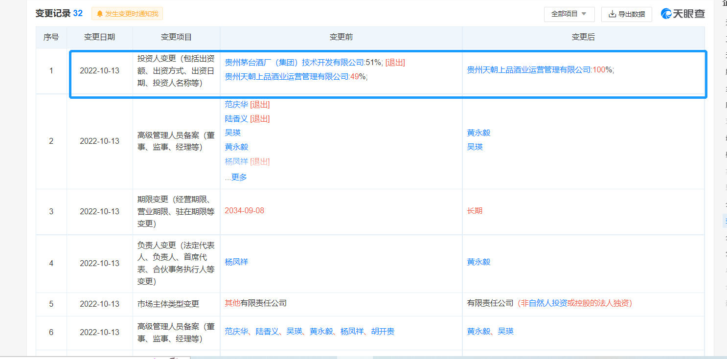
Task: Click 杨凤祥 in row 4 变更前
Action: point(236,262)
